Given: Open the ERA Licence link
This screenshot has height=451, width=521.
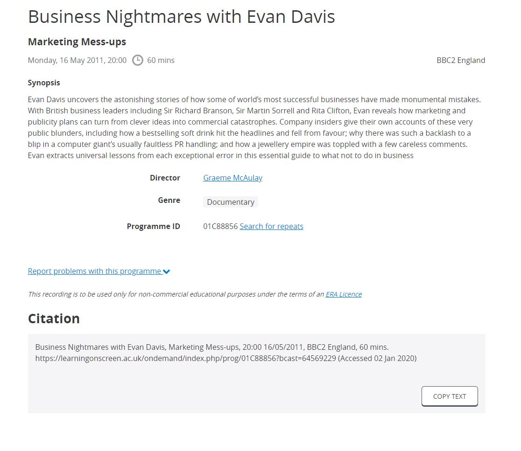Looking at the screenshot, I should 344,294.
